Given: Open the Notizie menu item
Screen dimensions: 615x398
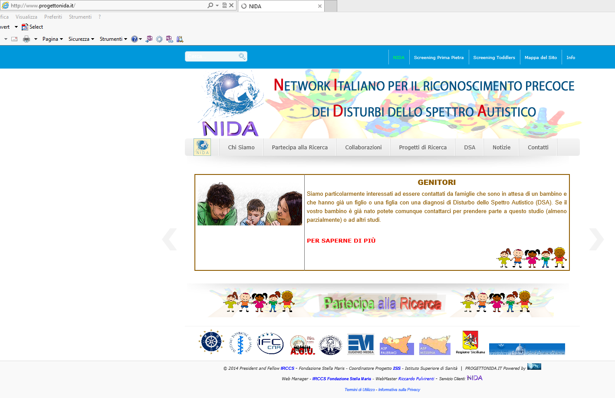Looking at the screenshot, I should (501, 147).
